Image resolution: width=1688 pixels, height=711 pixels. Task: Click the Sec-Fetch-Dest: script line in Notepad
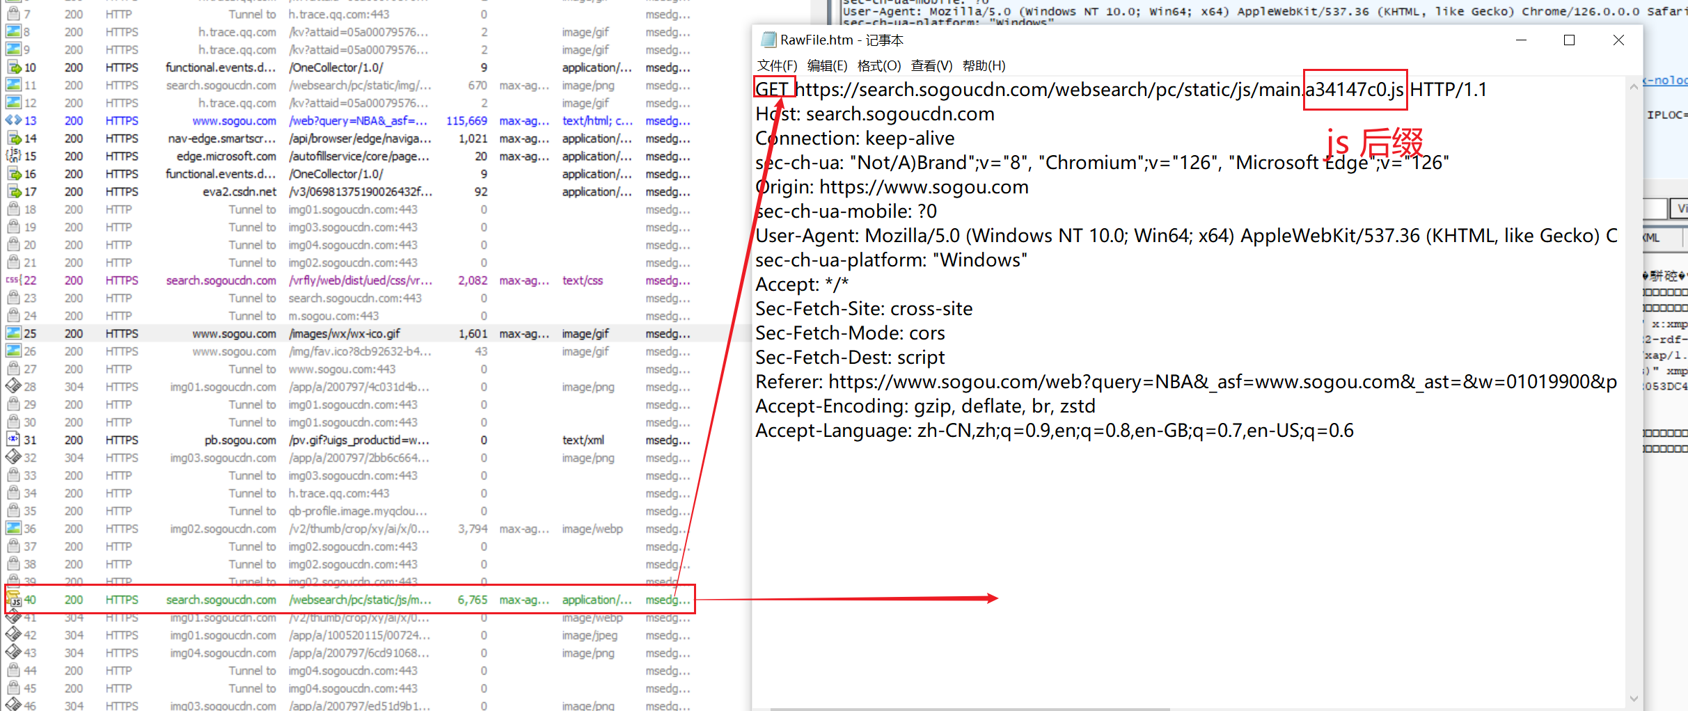click(x=851, y=358)
